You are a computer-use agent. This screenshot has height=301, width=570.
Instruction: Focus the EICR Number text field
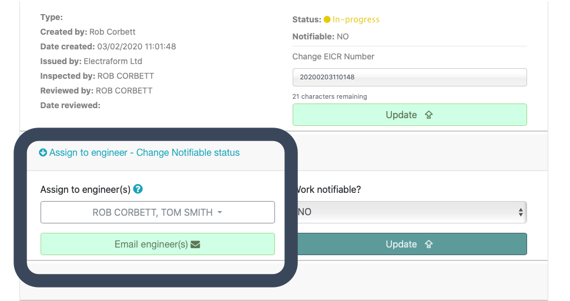(410, 77)
